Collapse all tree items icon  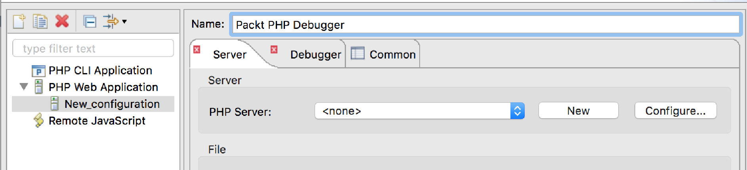coord(90,21)
